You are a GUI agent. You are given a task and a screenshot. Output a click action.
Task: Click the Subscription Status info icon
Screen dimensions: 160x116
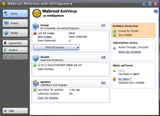pyautogui.click(x=114, y=48)
